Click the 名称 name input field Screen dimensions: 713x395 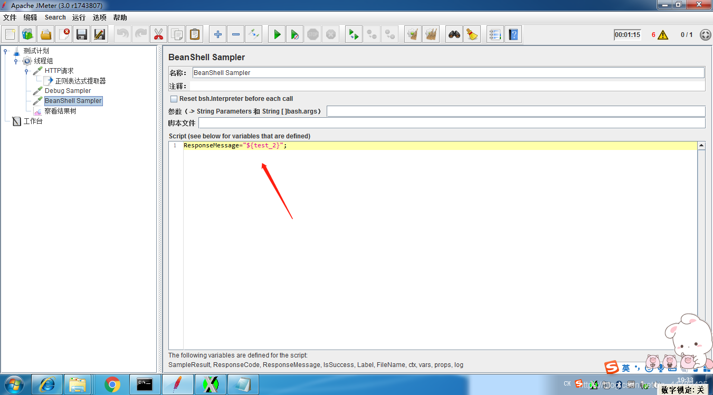448,73
